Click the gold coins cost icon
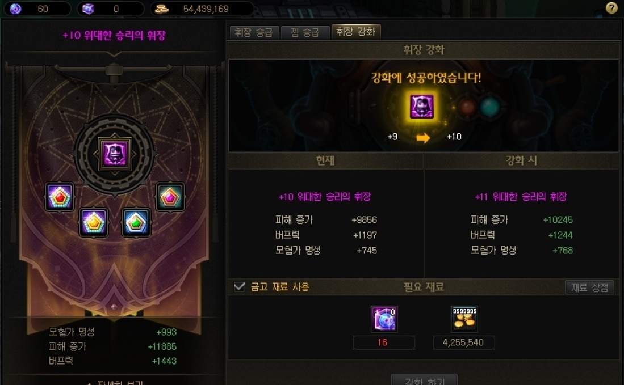 pyautogui.click(x=464, y=319)
